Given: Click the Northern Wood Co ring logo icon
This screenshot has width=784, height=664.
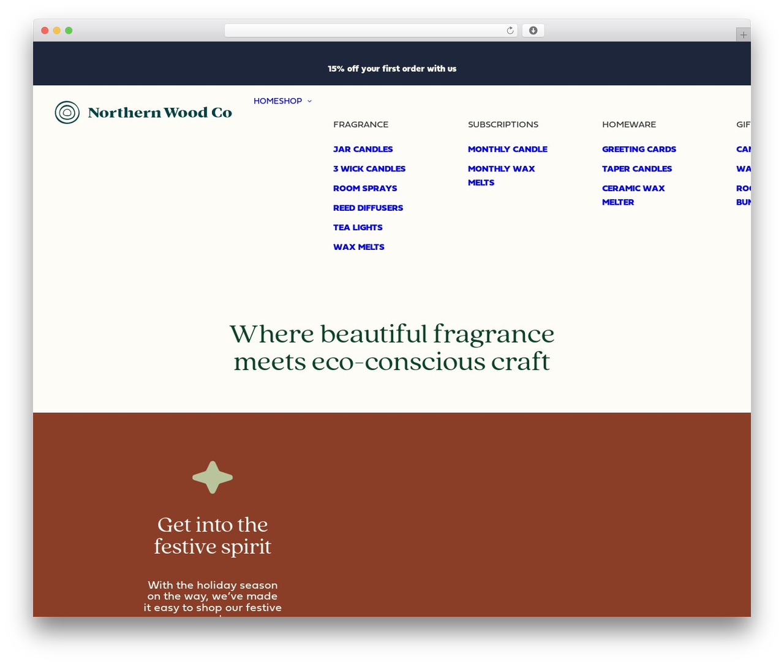Looking at the screenshot, I should 67,113.
